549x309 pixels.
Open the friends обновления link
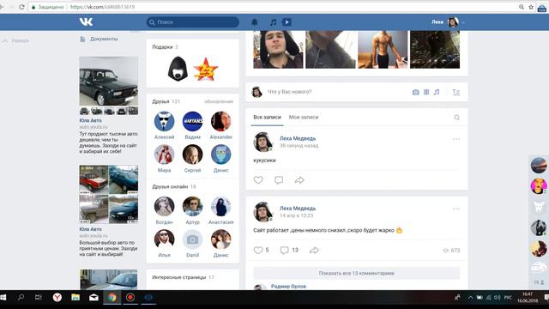coord(219,101)
